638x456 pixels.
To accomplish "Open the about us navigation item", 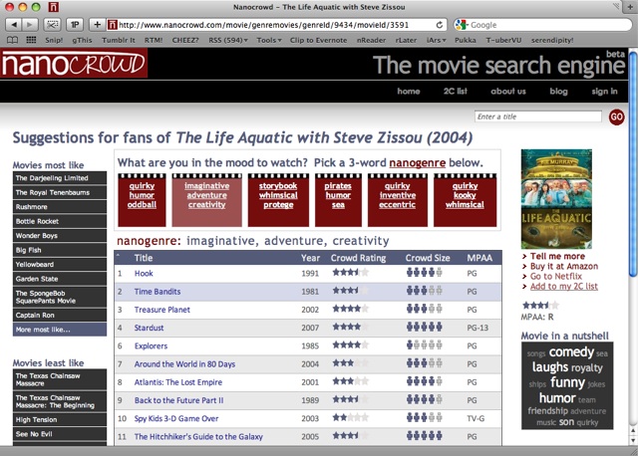I will (x=508, y=91).
